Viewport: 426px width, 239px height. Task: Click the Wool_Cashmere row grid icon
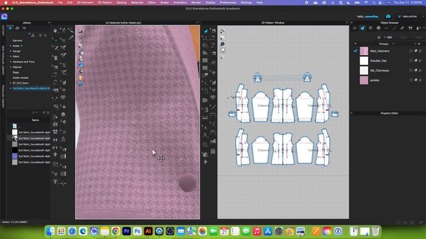[x=411, y=51]
